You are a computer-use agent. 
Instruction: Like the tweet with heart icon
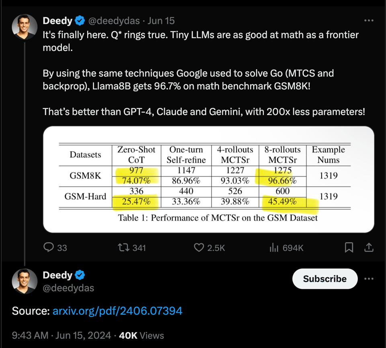pyautogui.click(x=199, y=247)
